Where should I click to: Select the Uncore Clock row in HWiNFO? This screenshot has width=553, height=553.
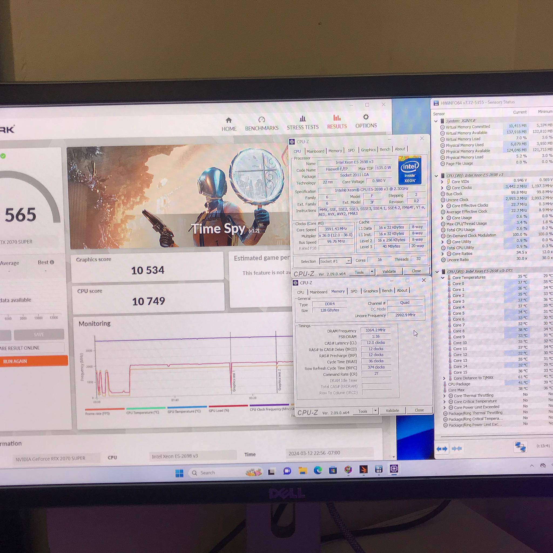(x=496, y=200)
